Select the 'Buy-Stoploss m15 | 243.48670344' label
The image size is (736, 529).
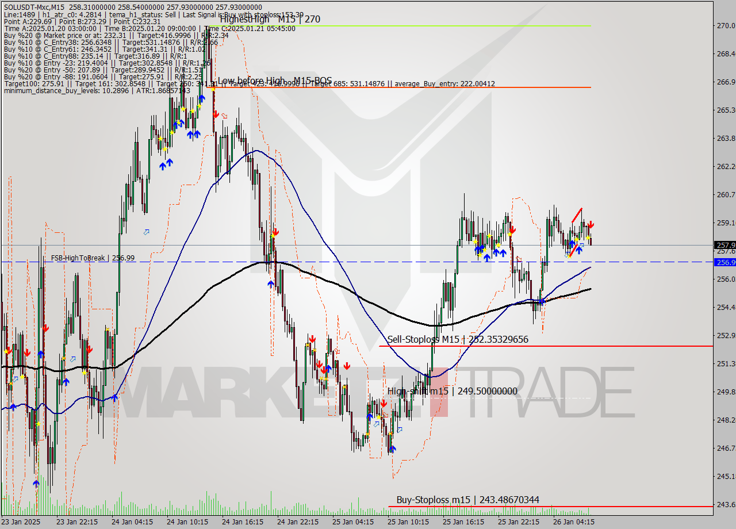tap(467, 500)
